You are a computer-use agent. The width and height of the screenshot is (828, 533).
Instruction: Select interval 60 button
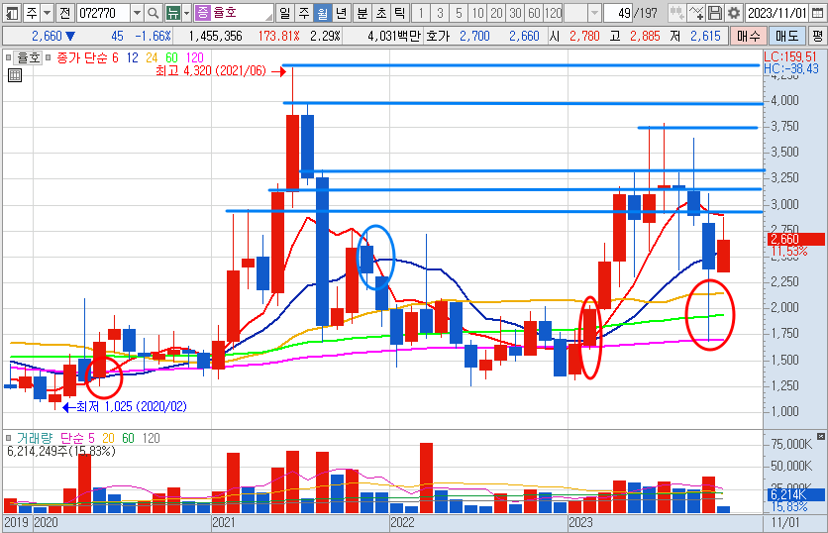(x=535, y=13)
